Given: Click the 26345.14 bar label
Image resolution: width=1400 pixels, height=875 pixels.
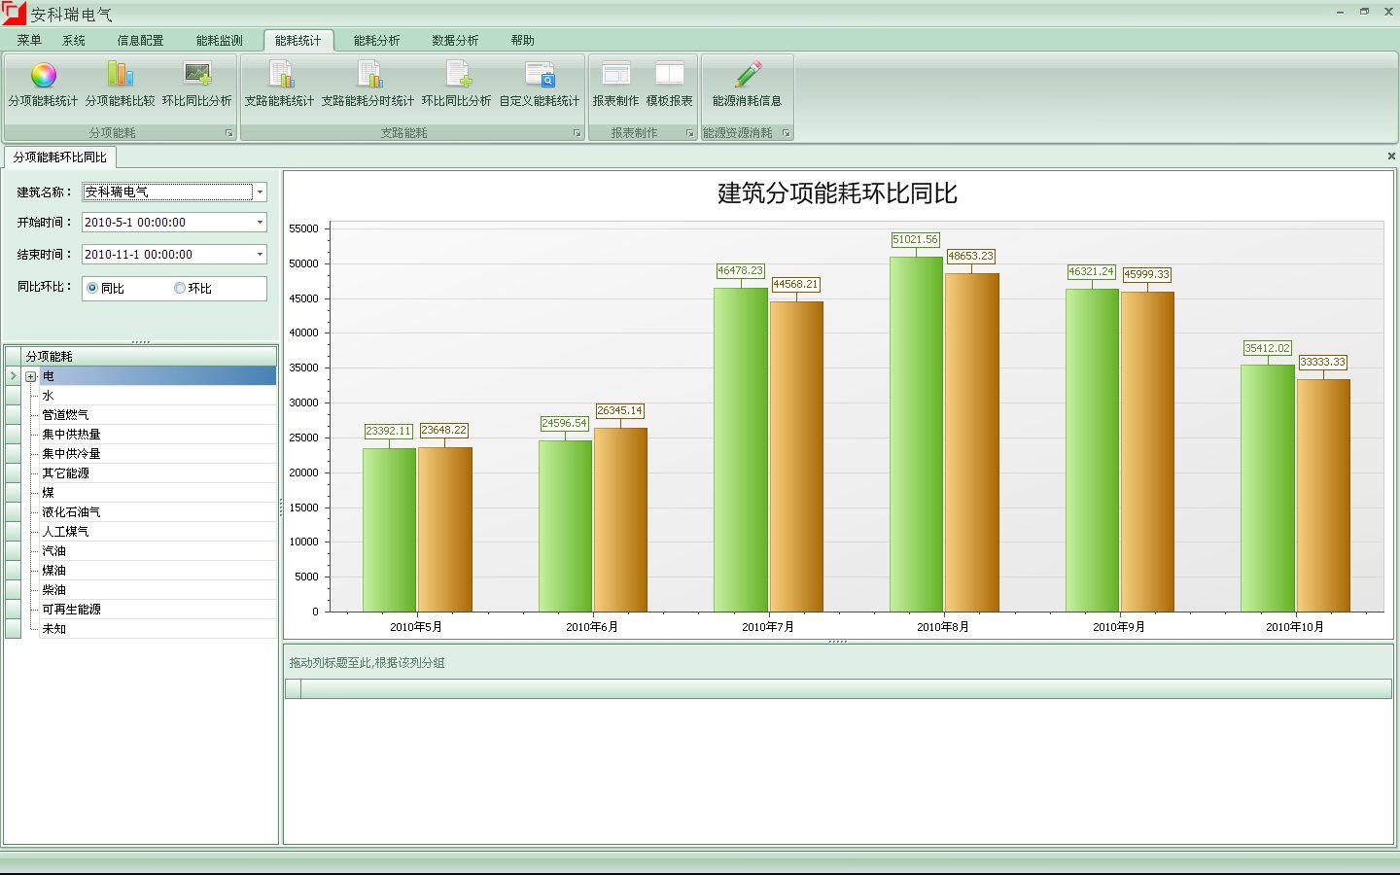Looking at the screenshot, I should [619, 410].
